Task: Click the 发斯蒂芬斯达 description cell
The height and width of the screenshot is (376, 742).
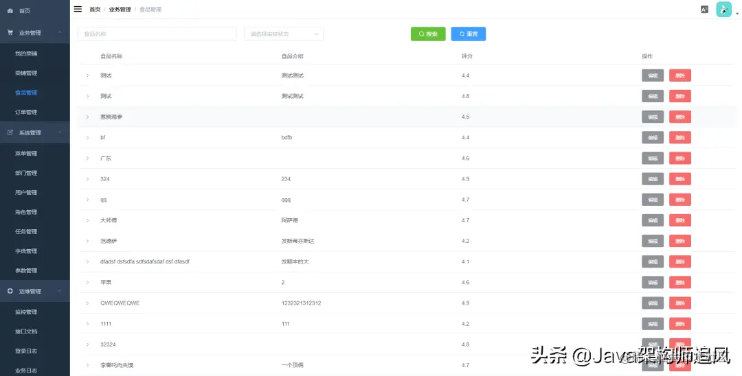Action: [297, 242]
